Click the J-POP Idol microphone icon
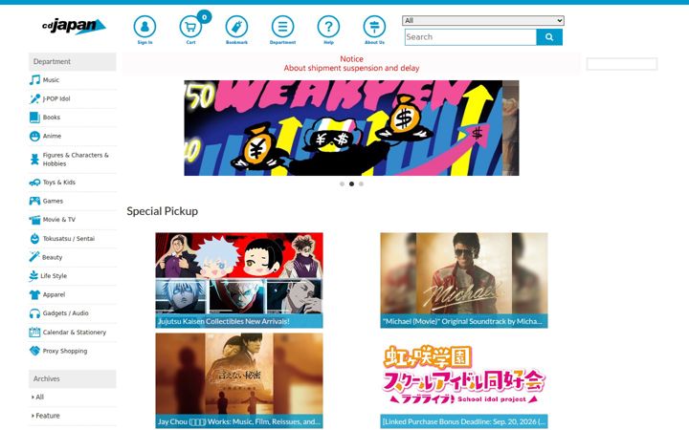The height and width of the screenshot is (430, 689). [34, 98]
